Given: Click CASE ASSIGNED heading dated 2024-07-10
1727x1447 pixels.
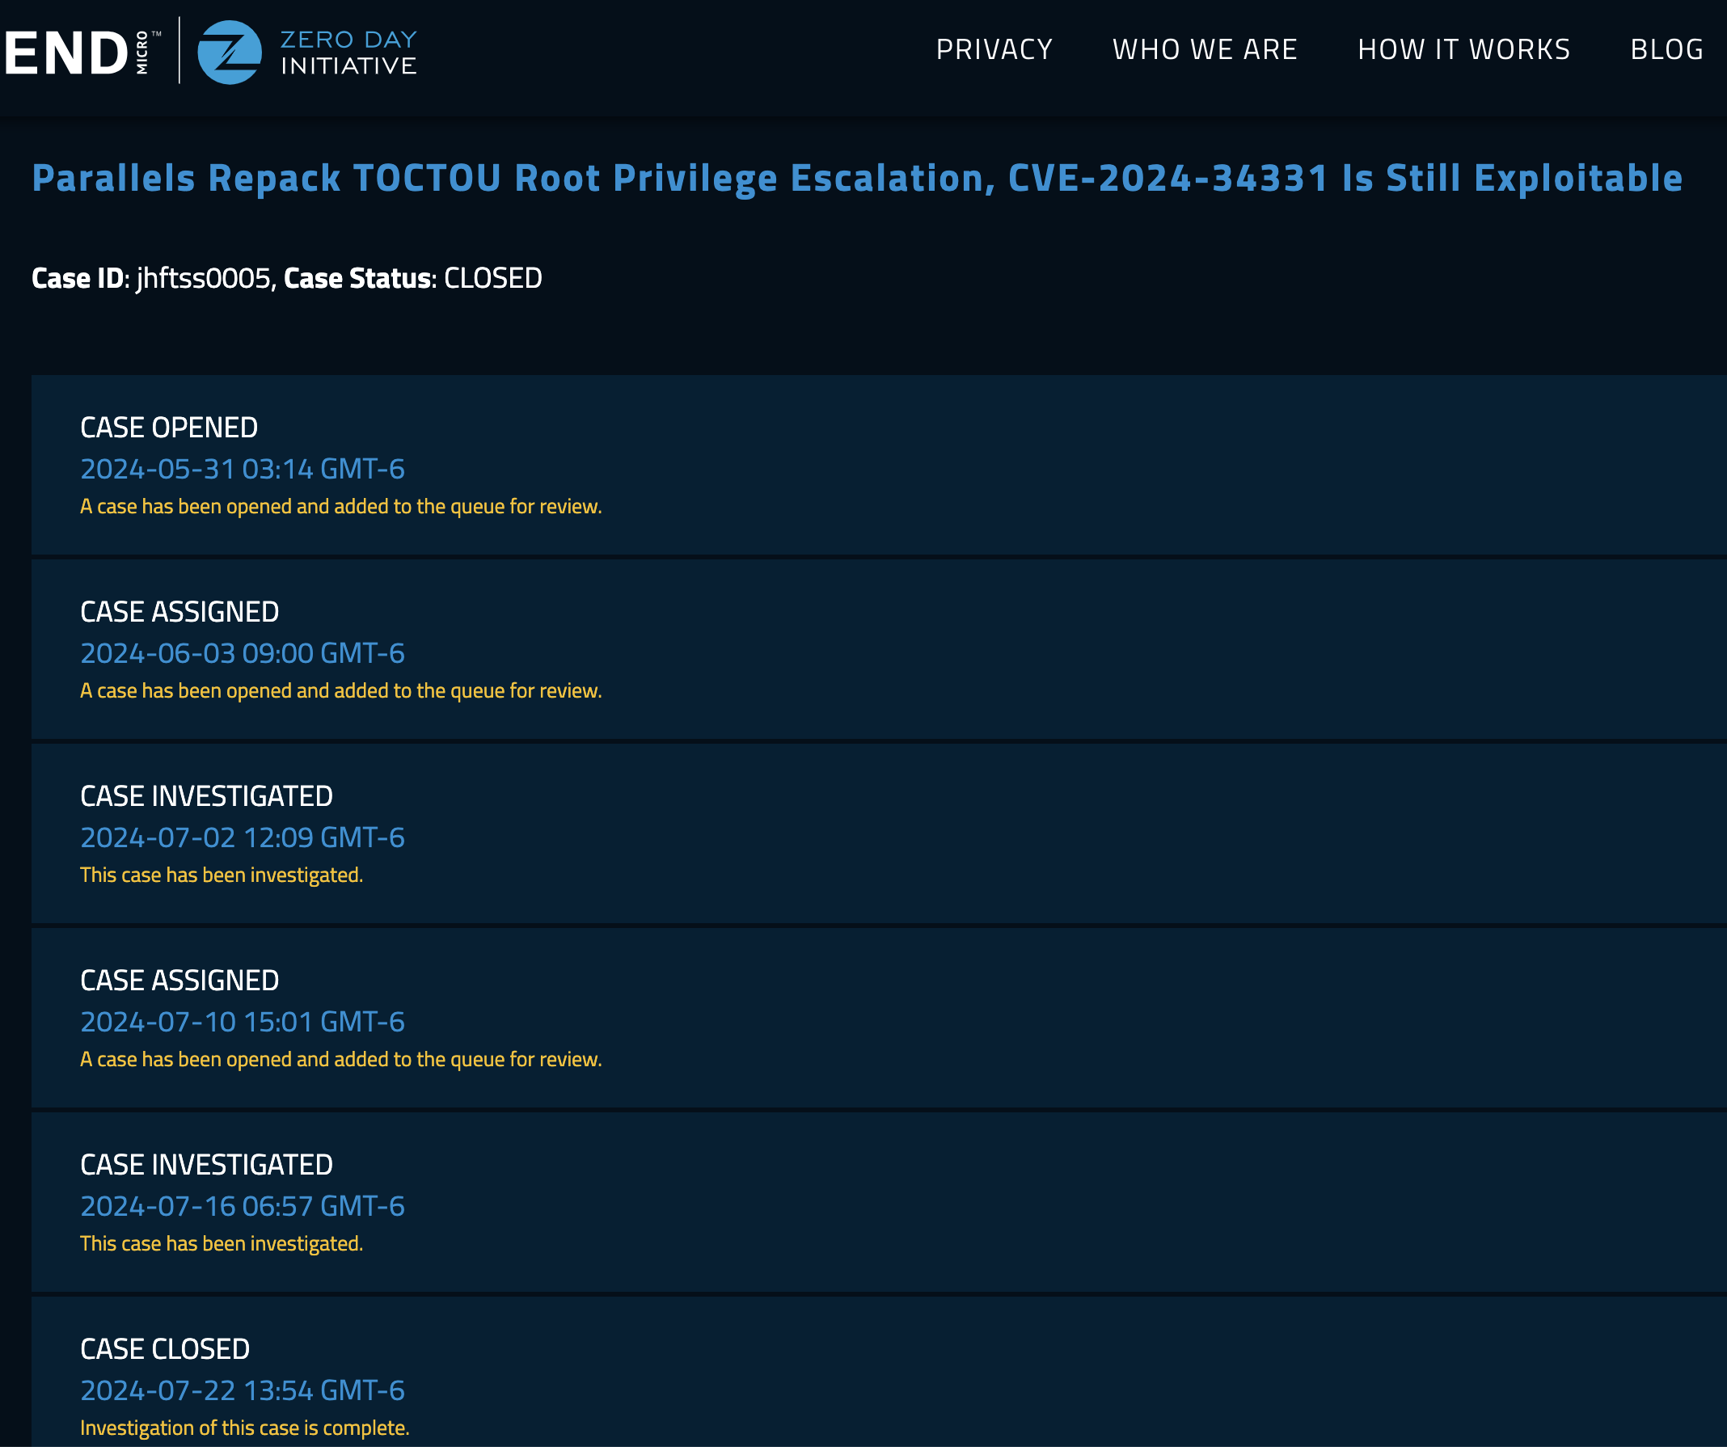Looking at the screenshot, I should point(179,980).
